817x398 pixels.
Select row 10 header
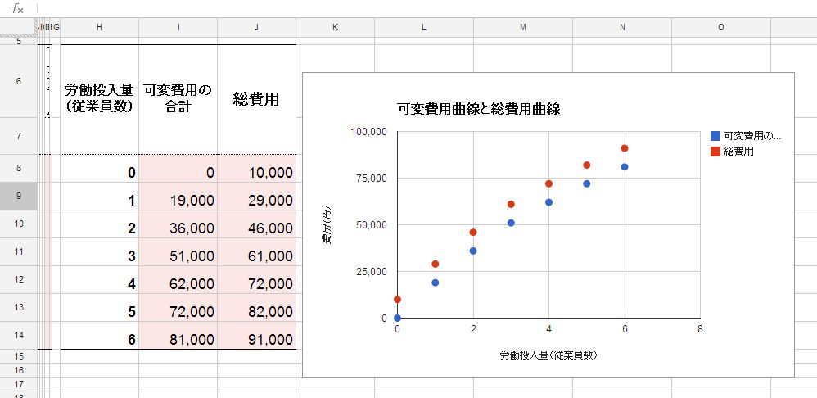pyautogui.click(x=19, y=224)
